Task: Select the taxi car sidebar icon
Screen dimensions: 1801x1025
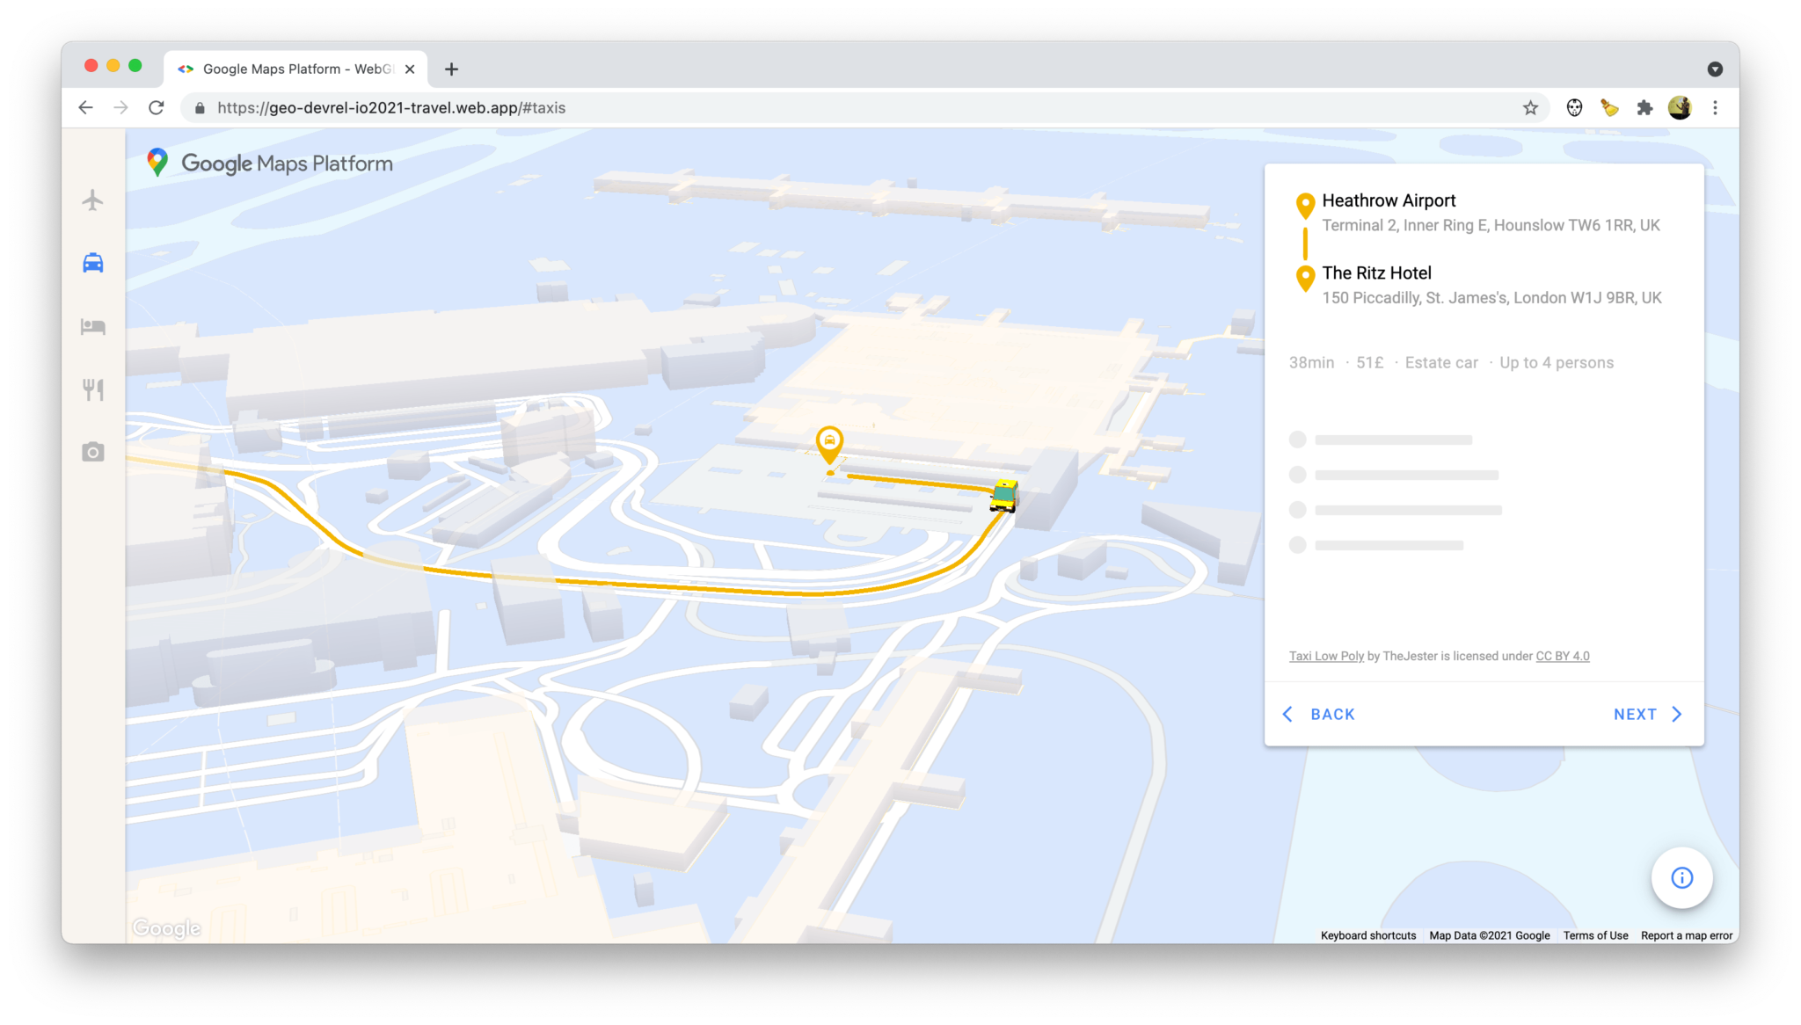Action: (x=92, y=263)
